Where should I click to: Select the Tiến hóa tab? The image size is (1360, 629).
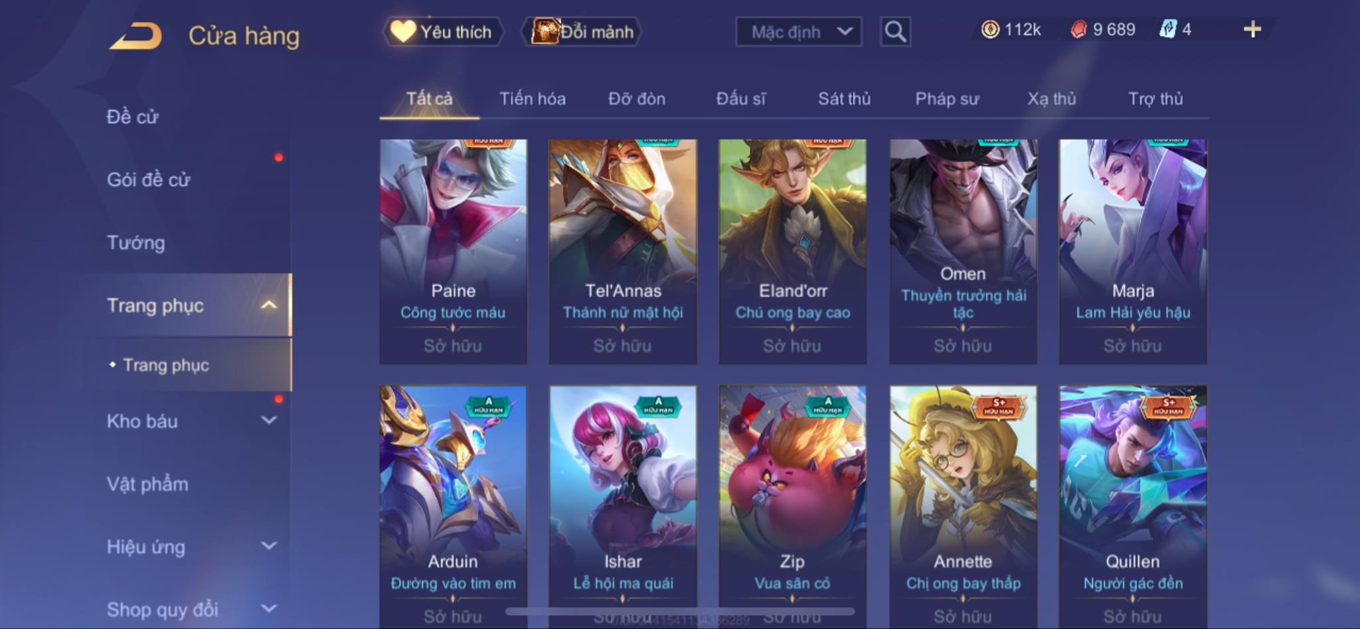[x=533, y=99]
